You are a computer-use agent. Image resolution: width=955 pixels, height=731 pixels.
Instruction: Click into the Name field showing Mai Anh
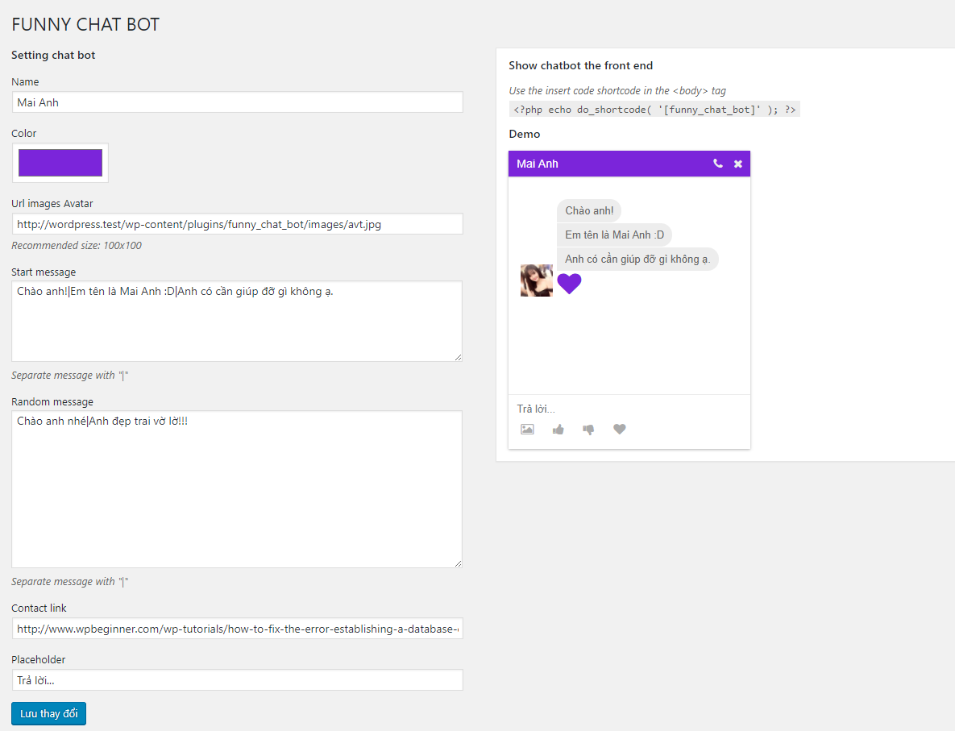(x=237, y=102)
